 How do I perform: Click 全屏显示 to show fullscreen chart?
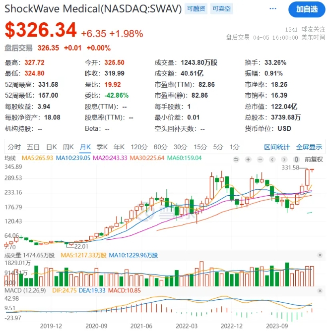click(x=309, y=147)
